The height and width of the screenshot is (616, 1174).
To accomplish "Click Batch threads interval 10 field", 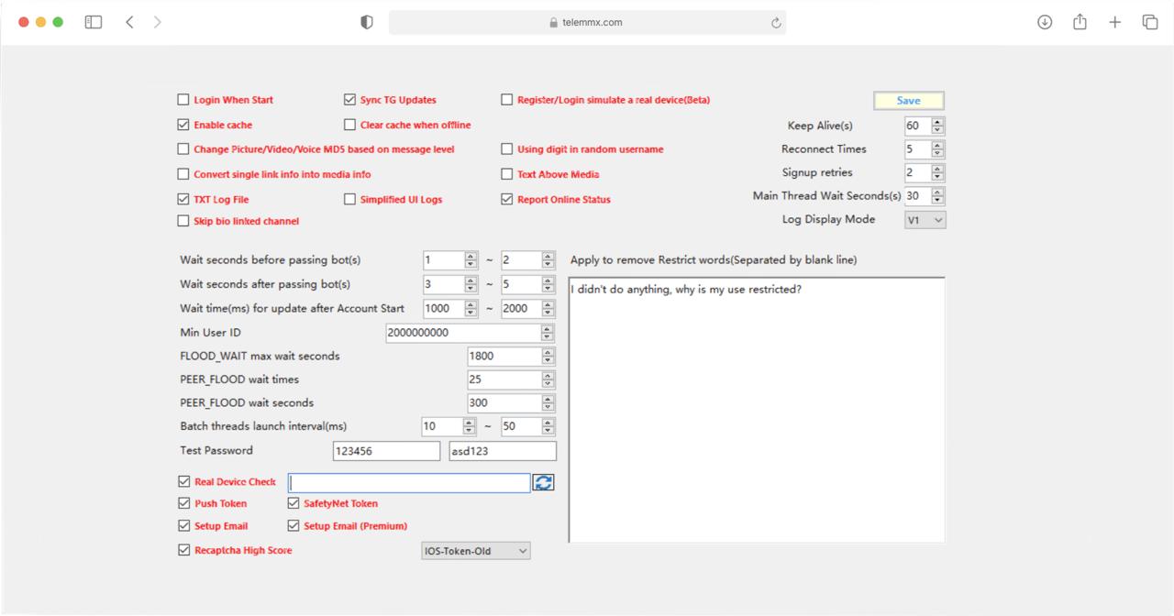I will click(443, 426).
